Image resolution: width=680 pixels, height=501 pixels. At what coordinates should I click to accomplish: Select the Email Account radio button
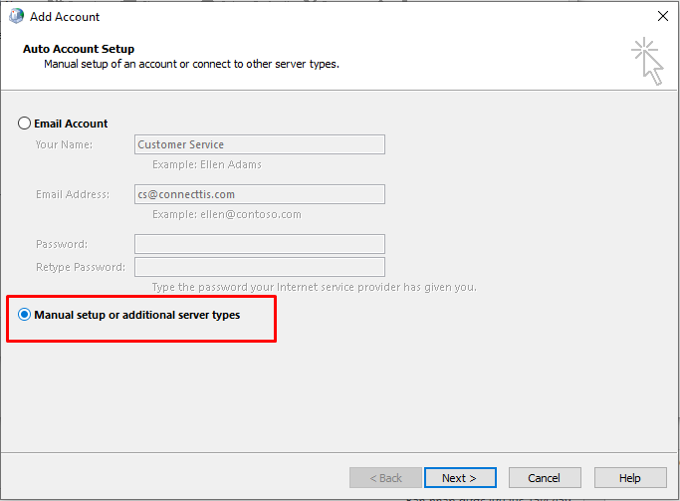pos(25,124)
